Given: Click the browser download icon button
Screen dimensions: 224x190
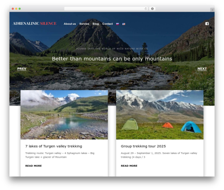Looking at the screenshot, I should pos(152,9).
